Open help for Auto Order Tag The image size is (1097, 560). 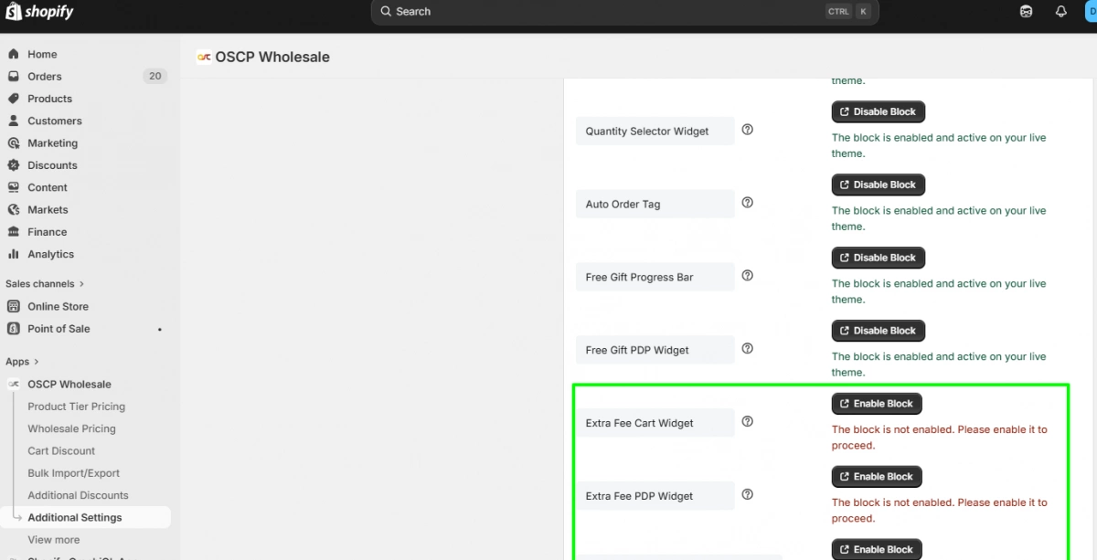(x=748, y=203)
